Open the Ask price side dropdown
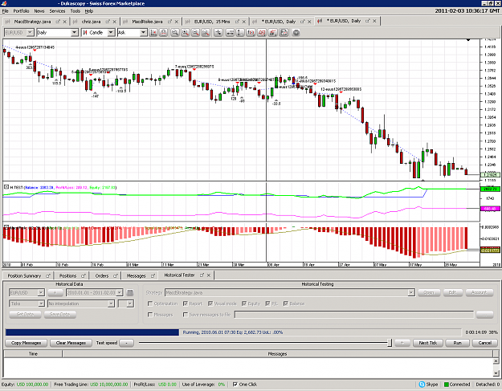Screen dimensions: 502x391 [x=143, y=33]
